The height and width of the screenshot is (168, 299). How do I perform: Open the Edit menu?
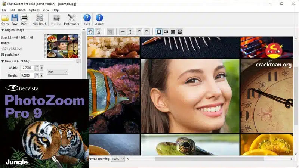coord(12,10)
